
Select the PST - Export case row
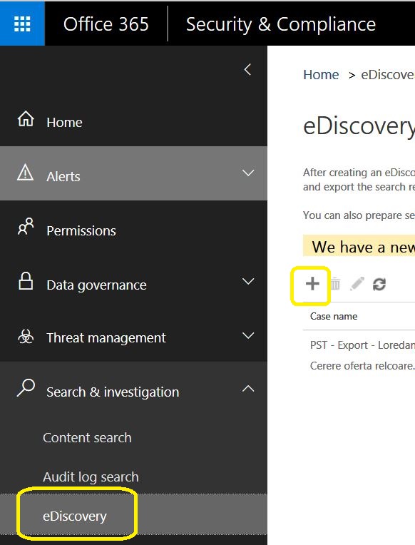(x=362, y=345)
